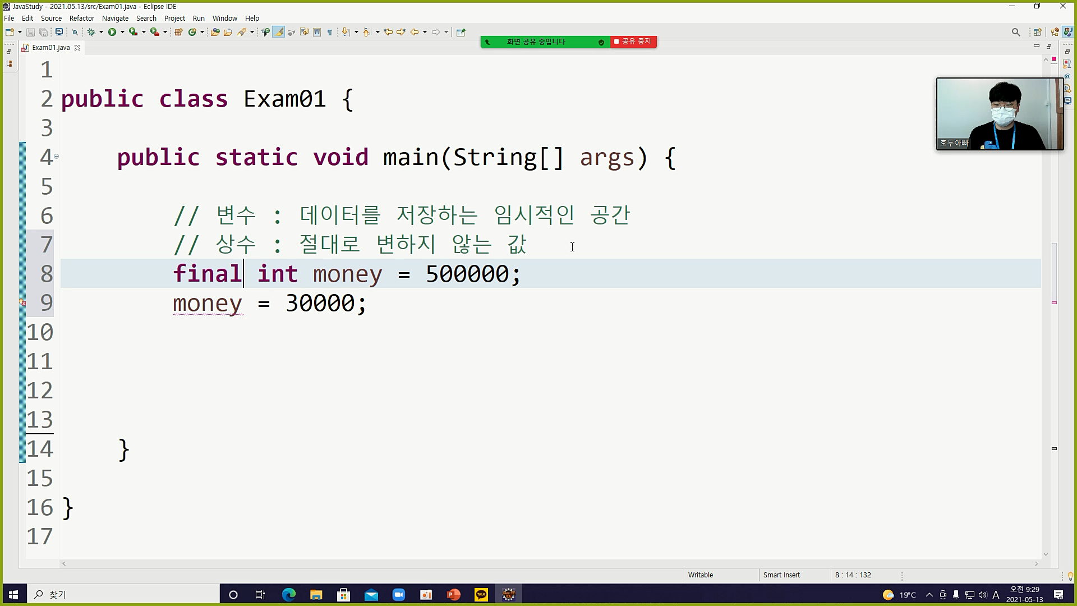Image resolution: width=1077 pixels, height=606 pixels.
Task: Click the pink error mark in overview ruler
Action: pos(1054,303)
